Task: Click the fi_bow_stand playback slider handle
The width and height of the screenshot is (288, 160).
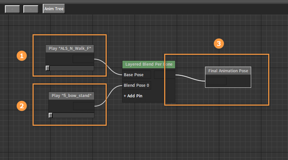Action: click(x=51, y=115)
